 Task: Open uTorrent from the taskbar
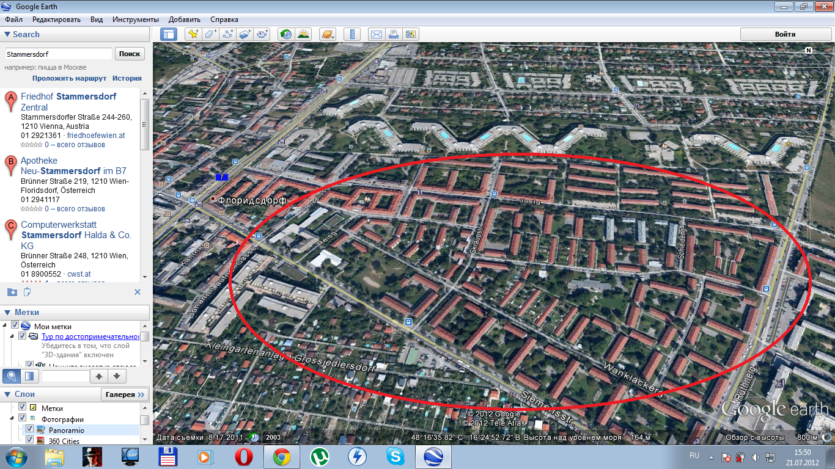coord(319,457)
